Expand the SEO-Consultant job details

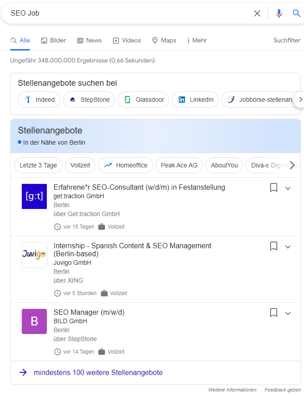pos(288,188)
